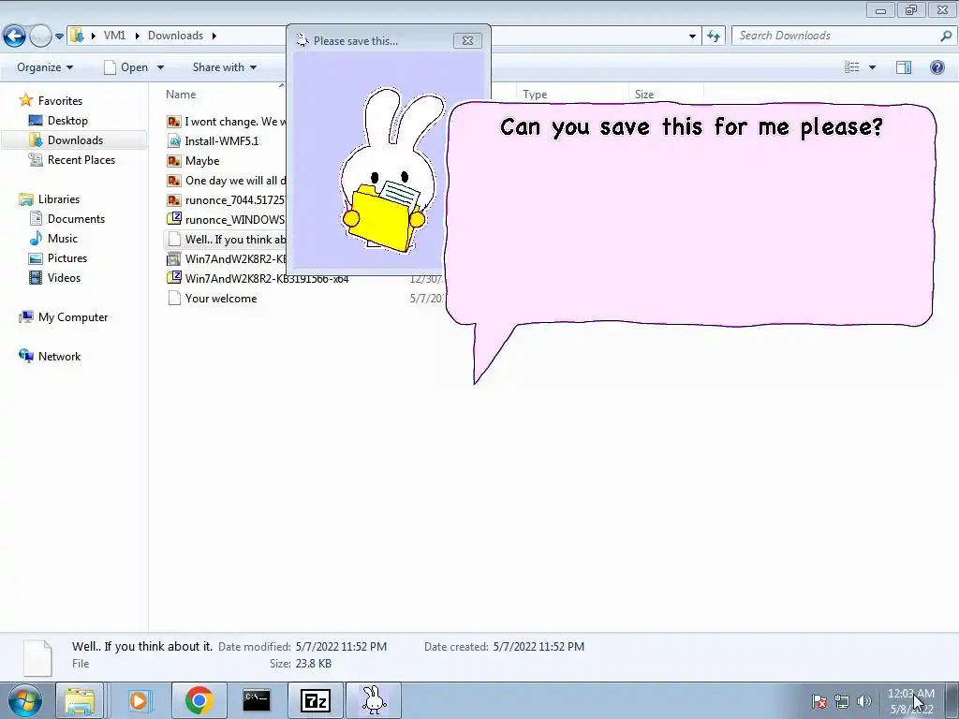This screenshot has height=719, width=959.
Task: Click the large file icon in details pane
Action: tap(37, 658)
